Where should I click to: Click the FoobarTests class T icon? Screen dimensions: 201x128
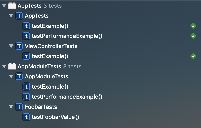click(19, 107)
